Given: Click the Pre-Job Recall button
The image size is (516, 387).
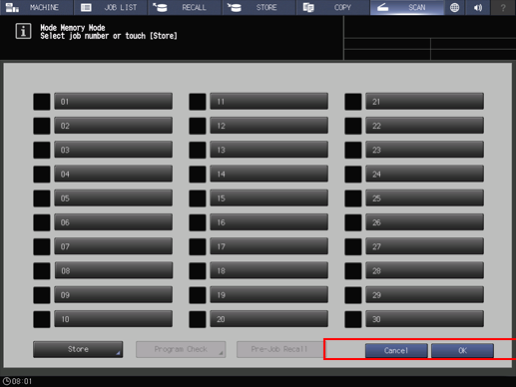Looking at the screenshot, I should tap(280, 349).
